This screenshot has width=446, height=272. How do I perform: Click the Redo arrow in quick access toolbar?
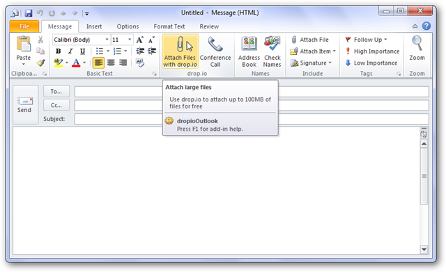pyautogui.click(x=52, y=13)
